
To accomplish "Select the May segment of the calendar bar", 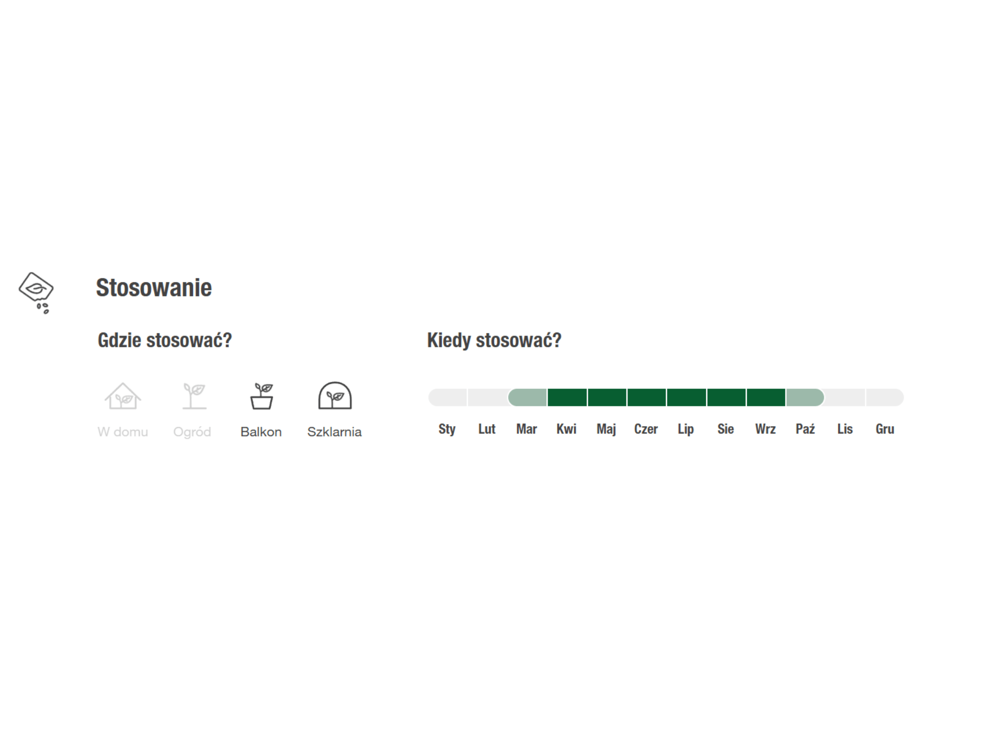I will (607, 398).
